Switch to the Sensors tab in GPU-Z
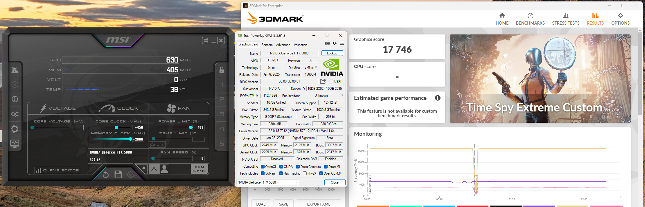Screen dimensions: 645x207 [267, 45]
